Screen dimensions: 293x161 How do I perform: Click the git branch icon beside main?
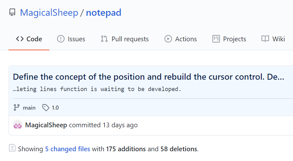(x=17, y=107)
